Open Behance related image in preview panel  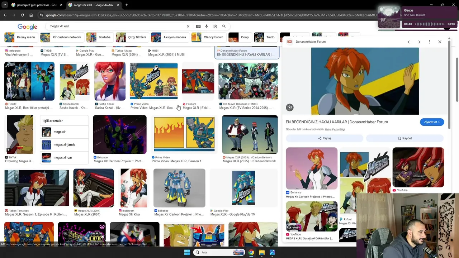point(312,168)
